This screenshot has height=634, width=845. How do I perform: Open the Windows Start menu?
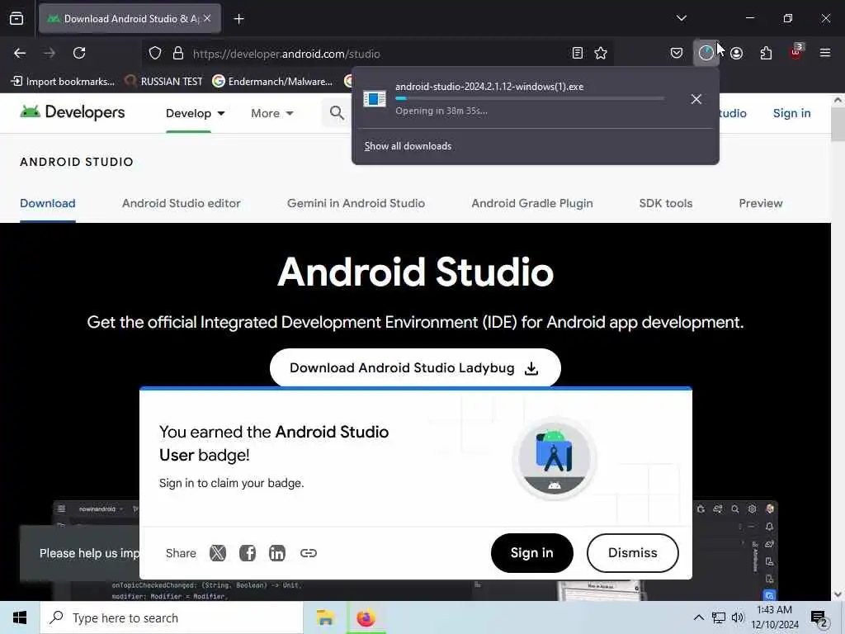[20, 617]
